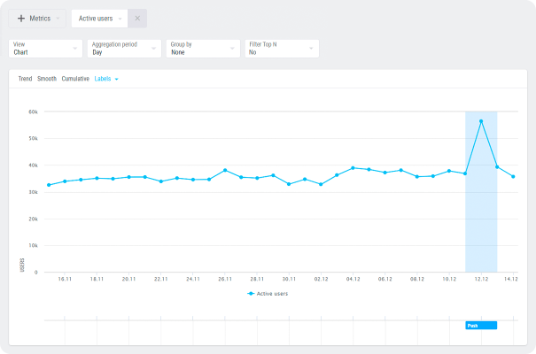The width and height of the screenshot is (536, 354).
Task: Open the Filter Top N dropdown
Action: click(x=281, y=49)
